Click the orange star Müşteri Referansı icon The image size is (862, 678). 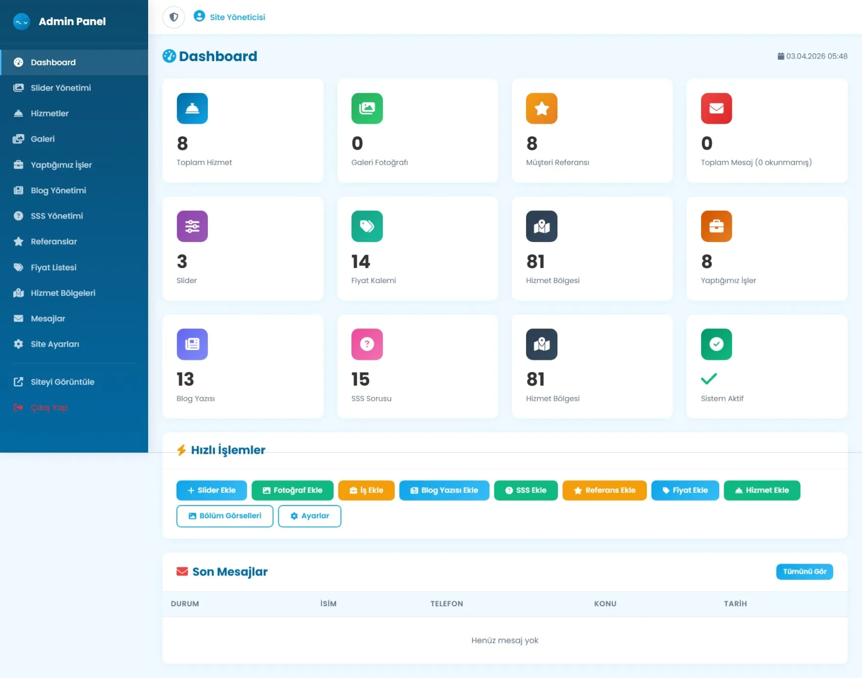(541, 109)
